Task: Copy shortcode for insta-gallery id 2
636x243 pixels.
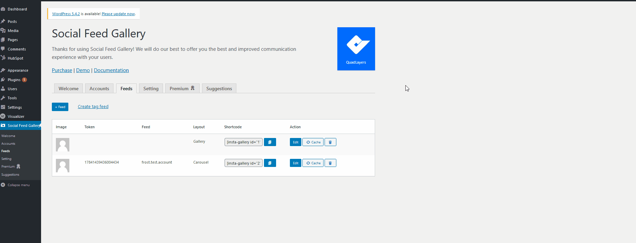Action: click(x=270, y=163)
